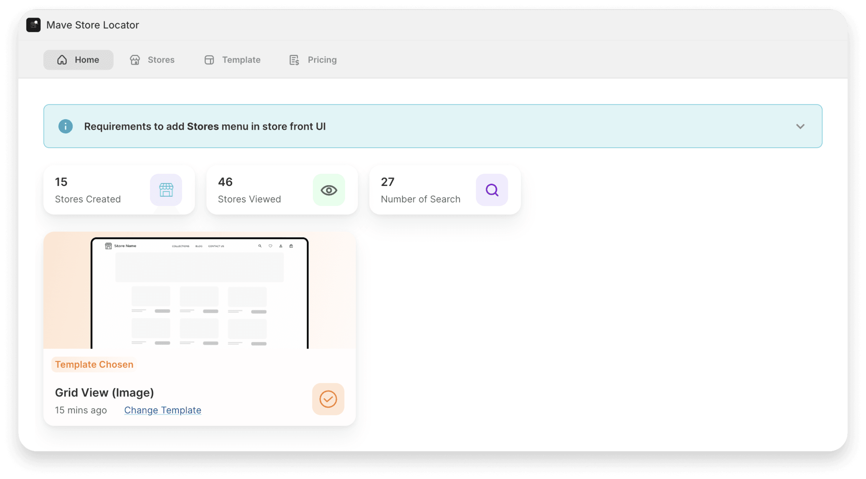Click the info circle icon in banner
The width and height of the screenshot is (866, 479).
(65, 126)
